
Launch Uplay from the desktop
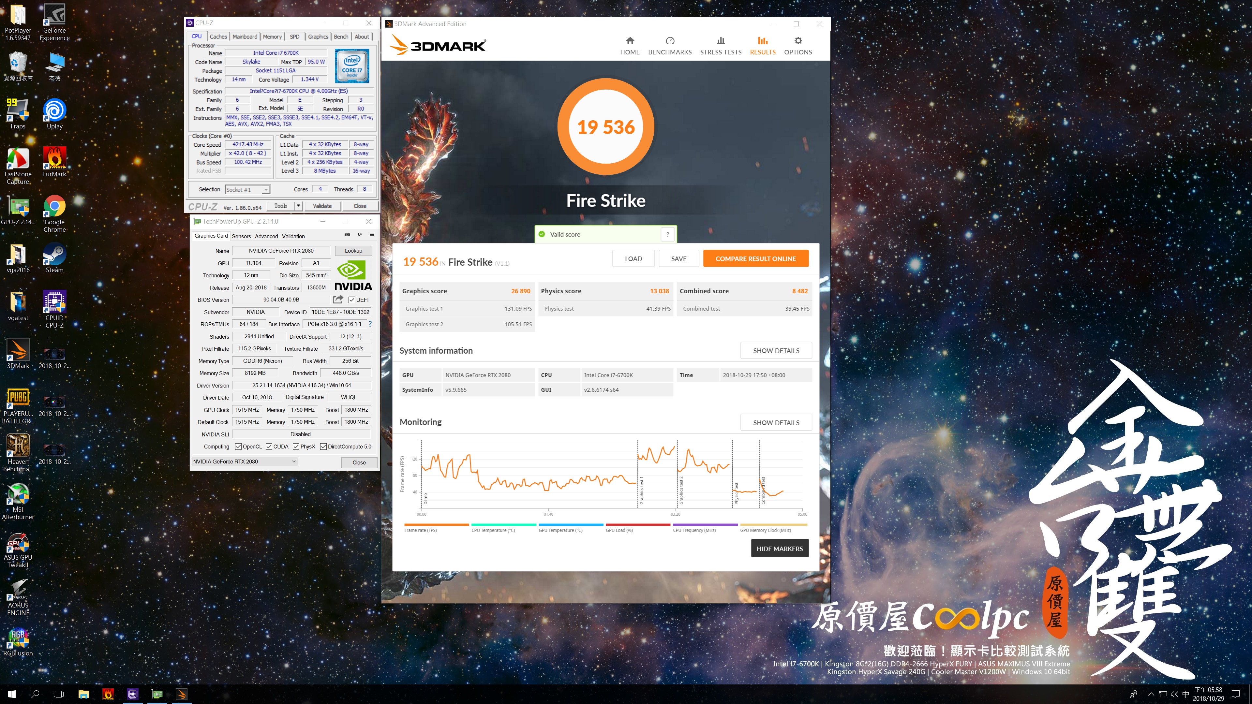coord(54,113)
